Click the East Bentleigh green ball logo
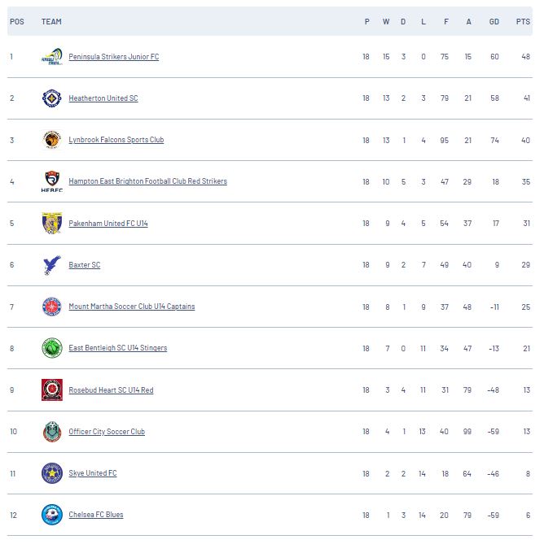544x544 pixels. [x=52, y=348]
